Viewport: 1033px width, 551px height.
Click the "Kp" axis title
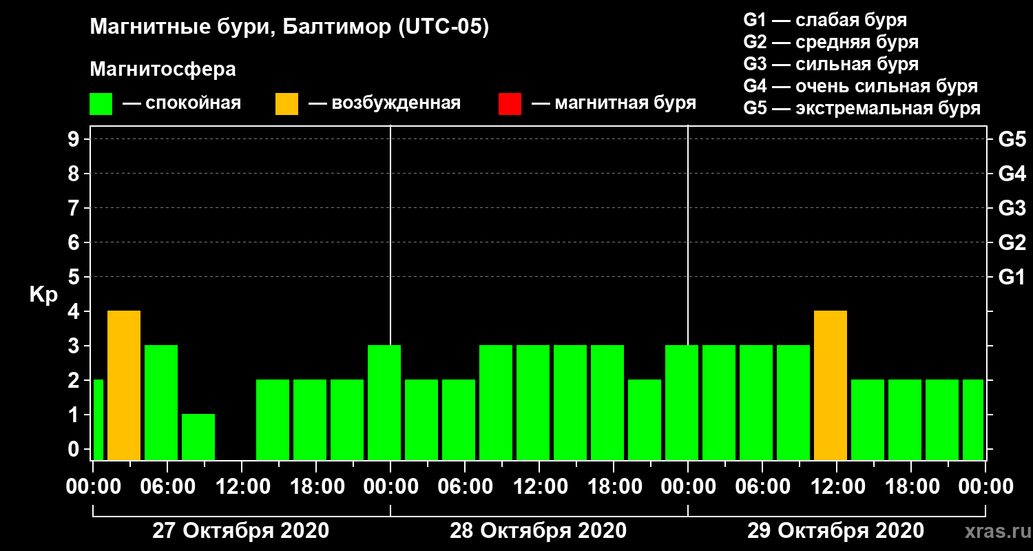[x=43, y=295]
